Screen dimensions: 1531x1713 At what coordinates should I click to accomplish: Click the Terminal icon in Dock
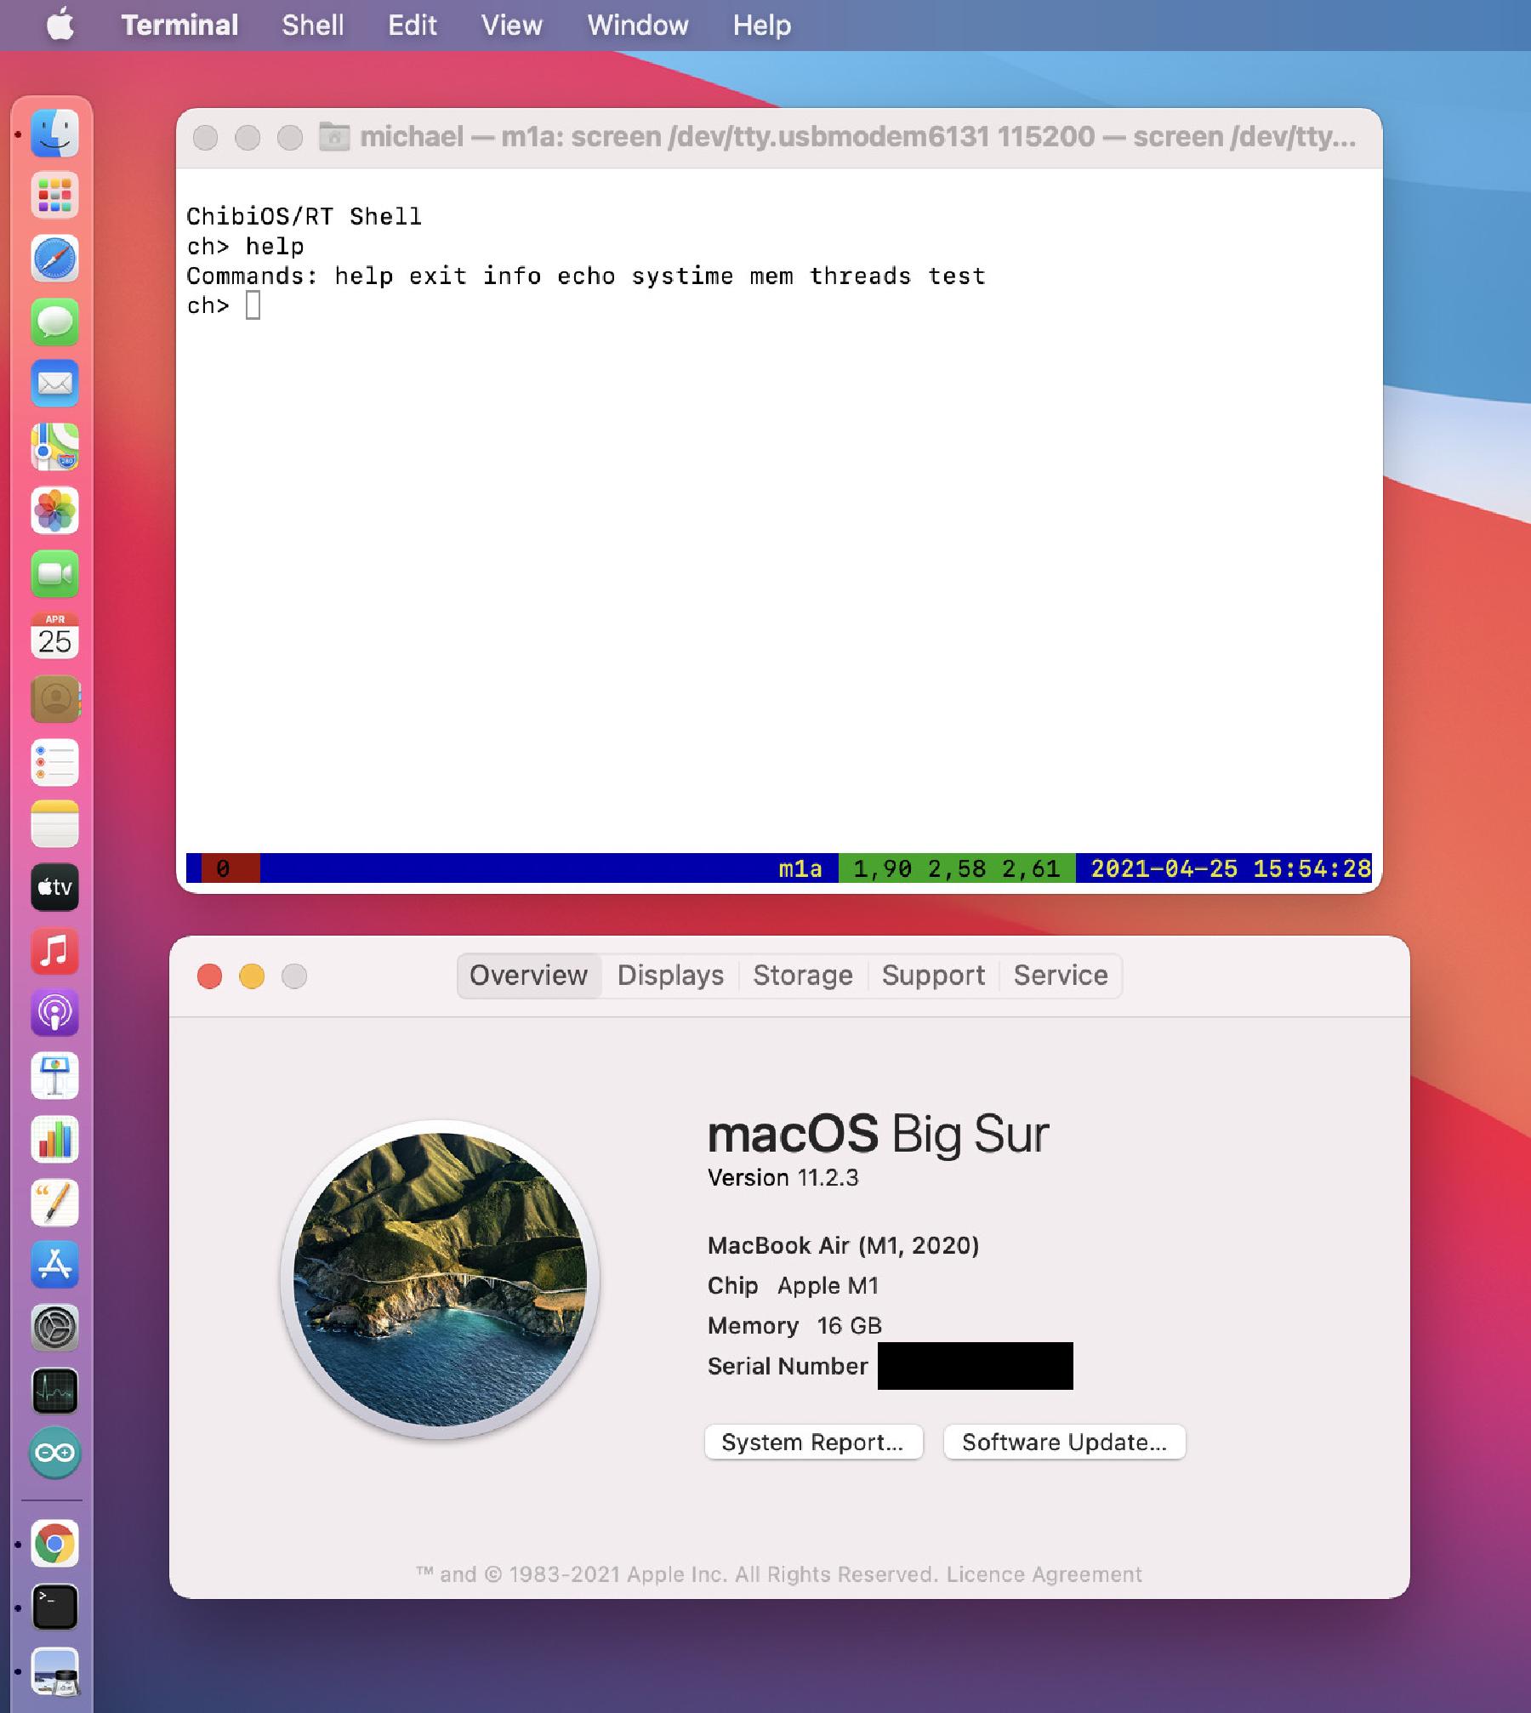54,1606
